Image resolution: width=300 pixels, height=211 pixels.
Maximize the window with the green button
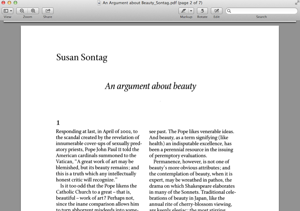click(15, 3)
